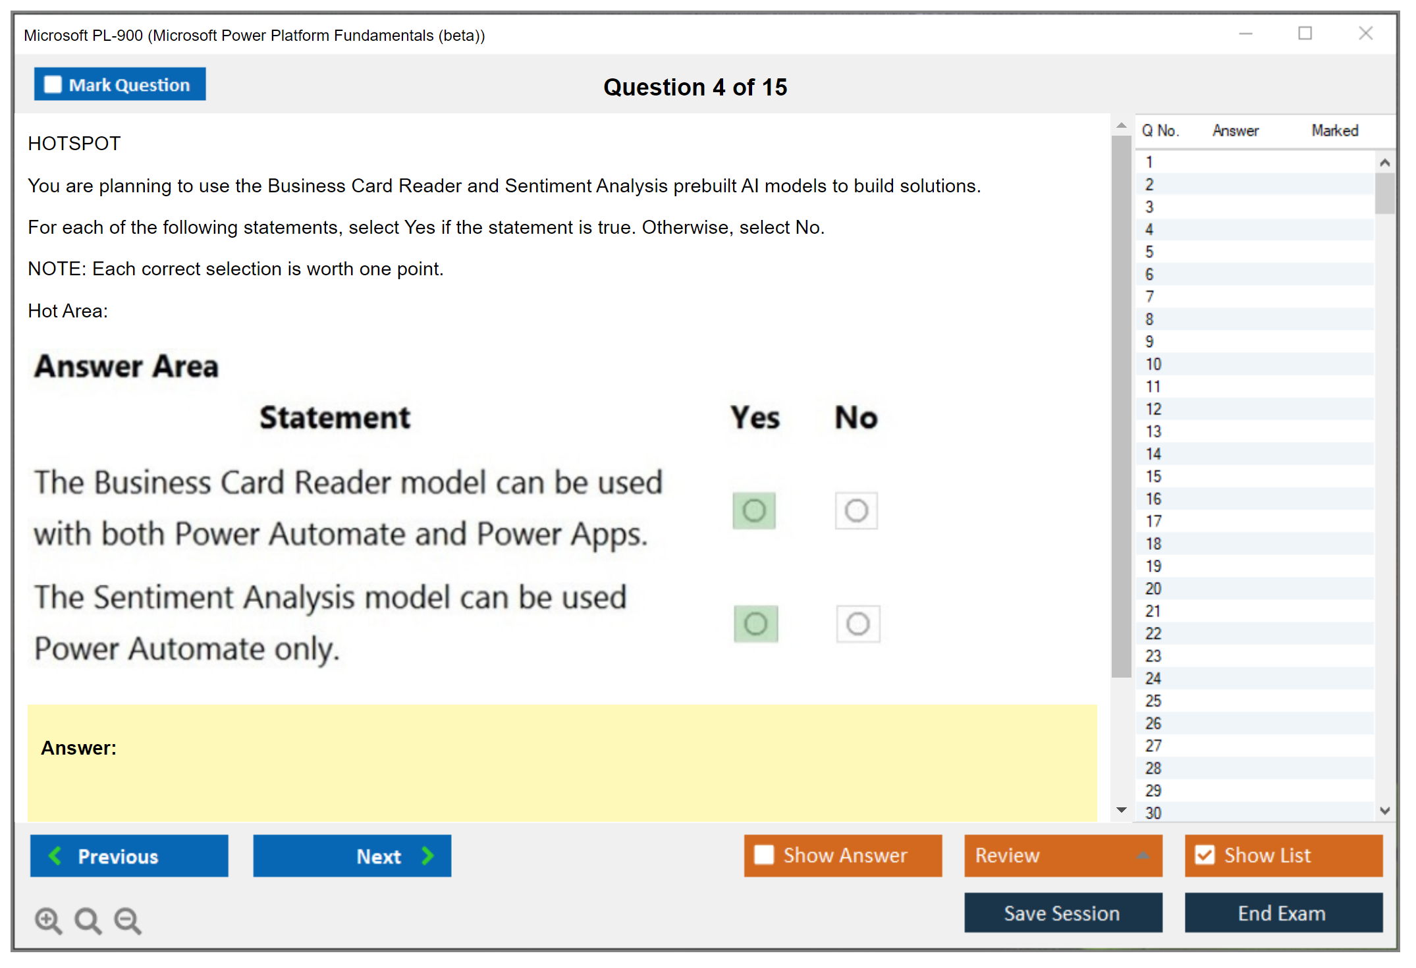1416x968 pixels.
Task: Jump to question 10 in list
Action: tap(1153, 364)
